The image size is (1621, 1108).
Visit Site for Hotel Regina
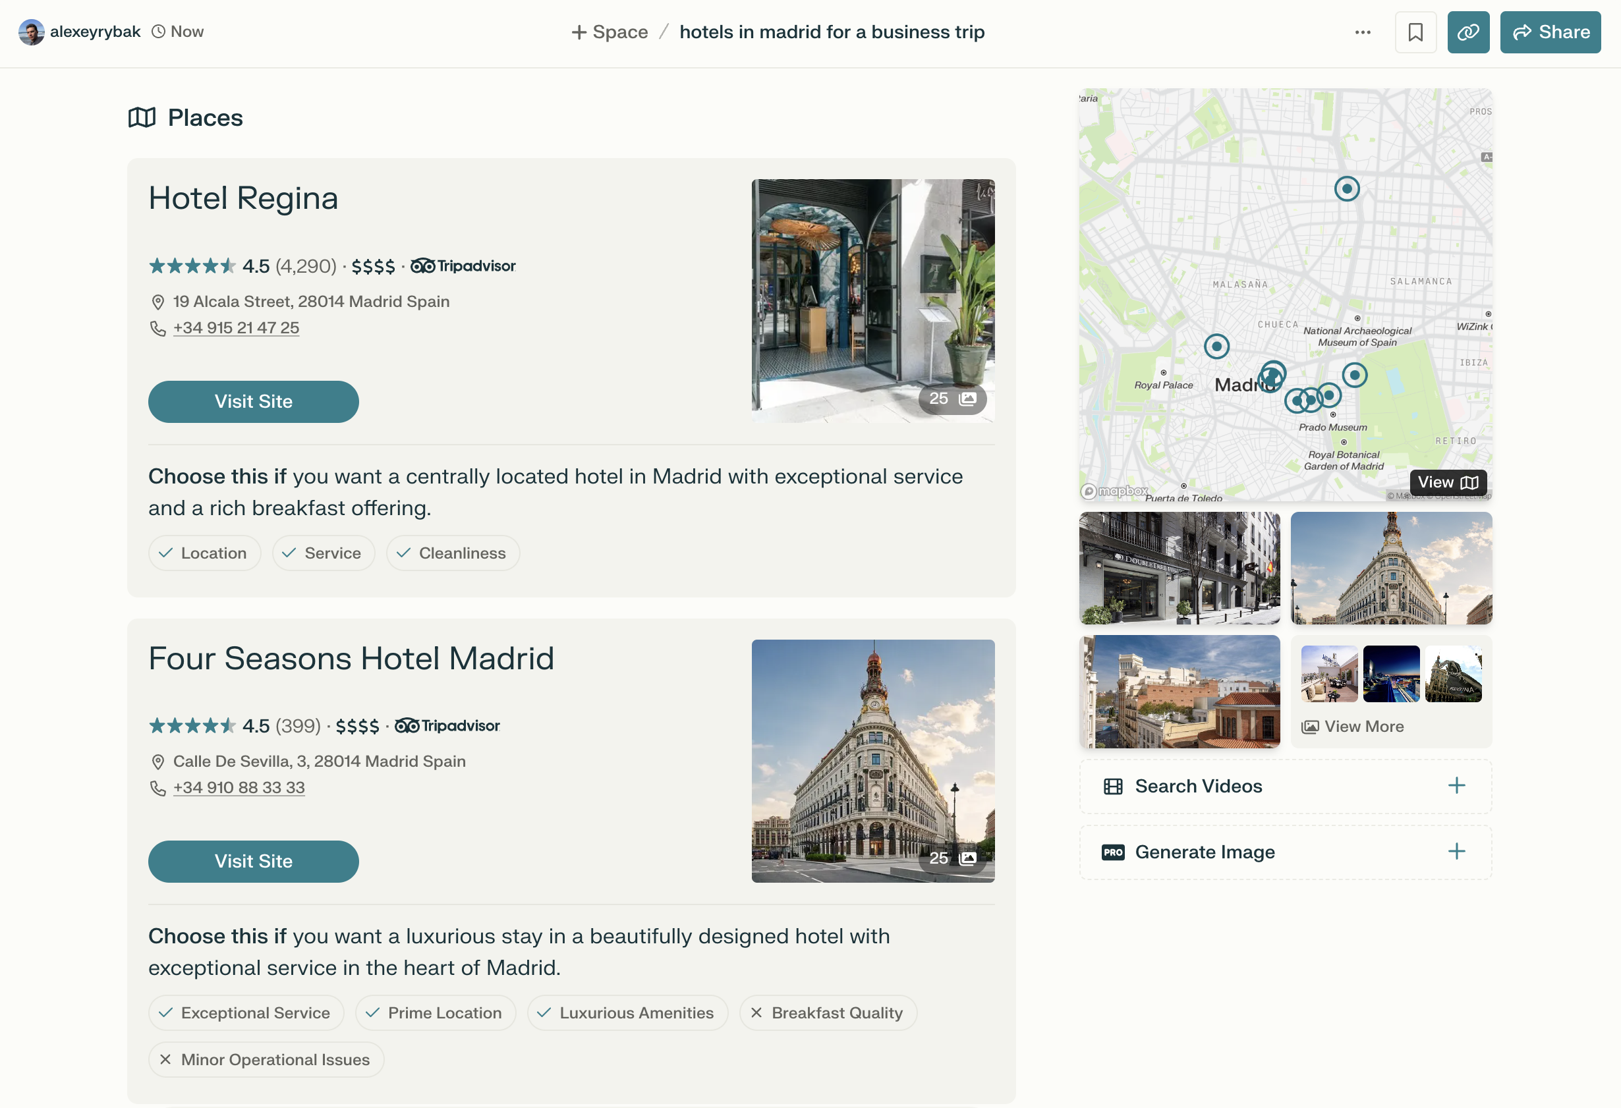(x=253, y=402)
